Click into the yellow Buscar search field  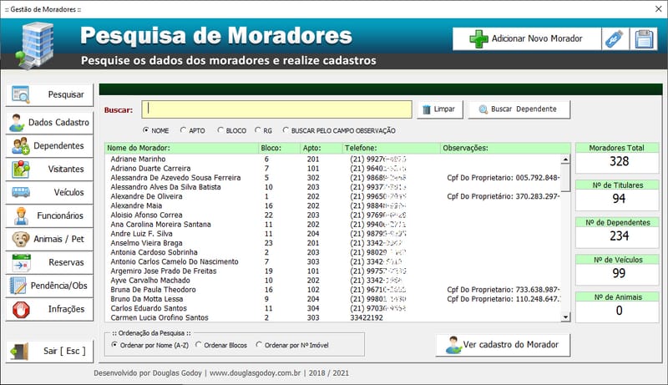[x=277, y=109]
